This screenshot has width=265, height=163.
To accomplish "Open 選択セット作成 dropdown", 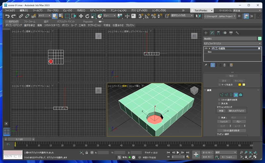I will 182,16.
